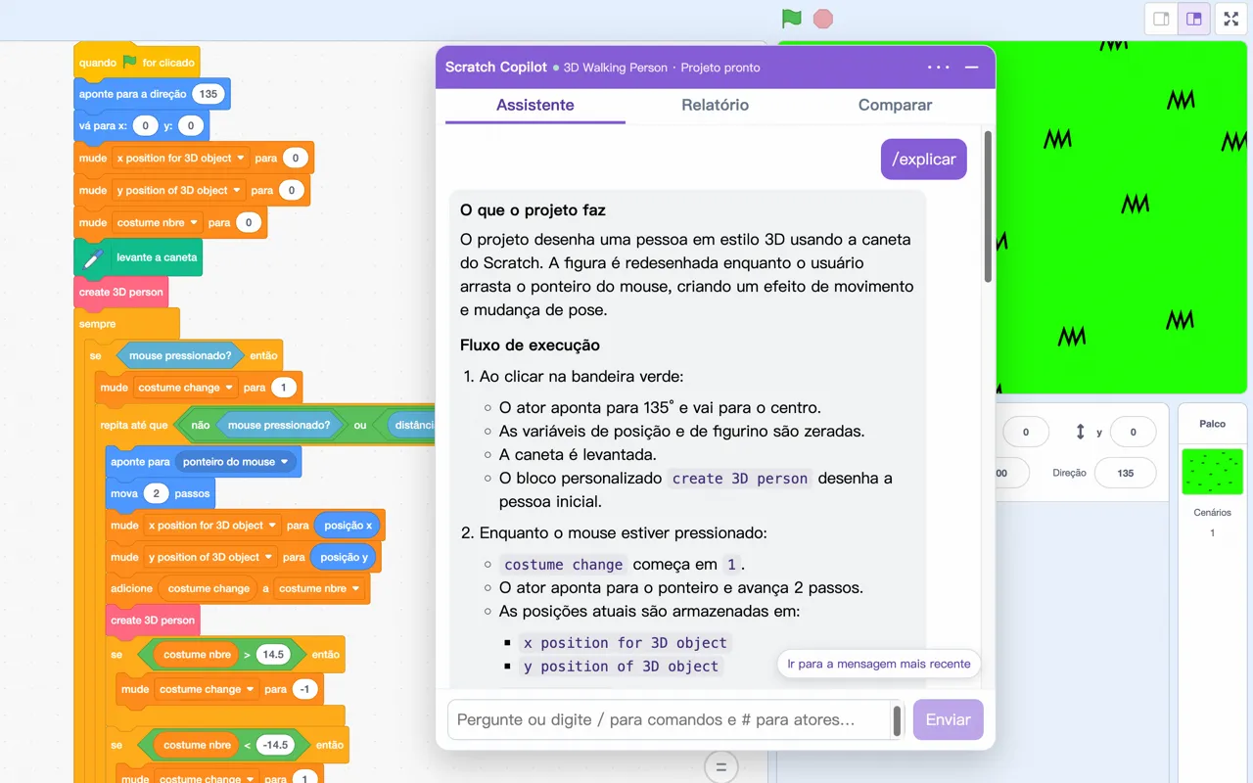Click the /explicar message bubble
This screenshot has width=1253, height=783.
tap(923, 160)
